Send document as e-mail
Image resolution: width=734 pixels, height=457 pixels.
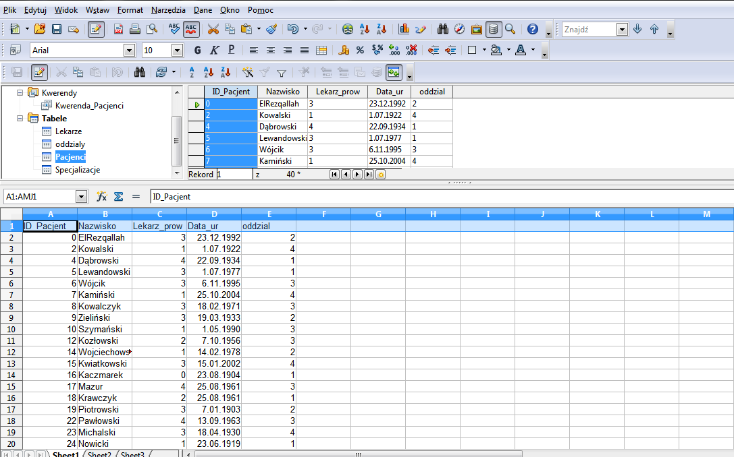pos(74,30)
